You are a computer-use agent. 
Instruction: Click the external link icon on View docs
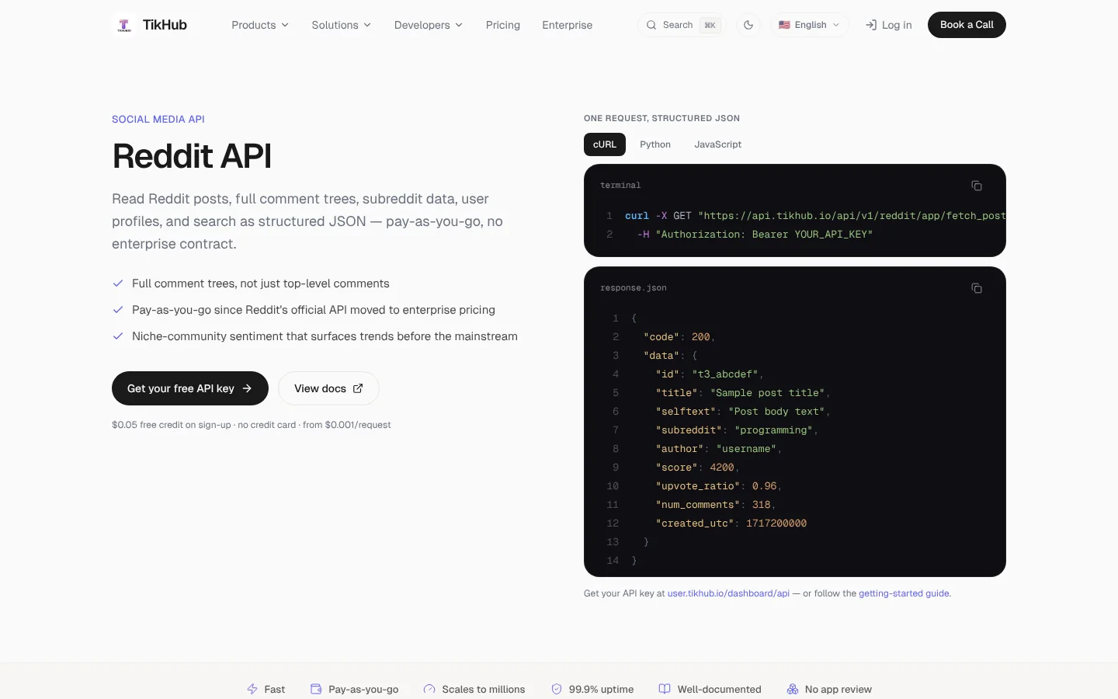point(358,388)
